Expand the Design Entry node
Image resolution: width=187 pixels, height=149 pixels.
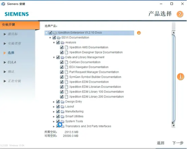54,102
